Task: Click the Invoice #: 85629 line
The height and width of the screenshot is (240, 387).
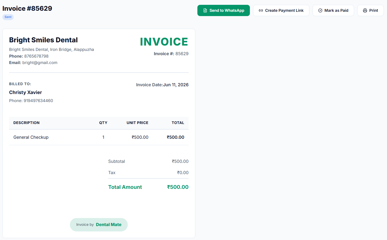Action: pos(171,54)
